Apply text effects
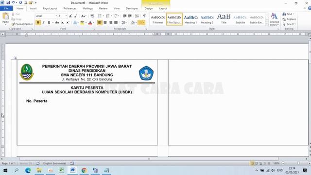Screen dimensions: 311x175 click(75, 23)
